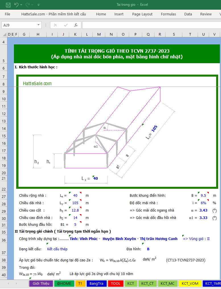221x289 pixels.
Task: Click the B1 value 5 cell
Action: [x=75, y=224]
